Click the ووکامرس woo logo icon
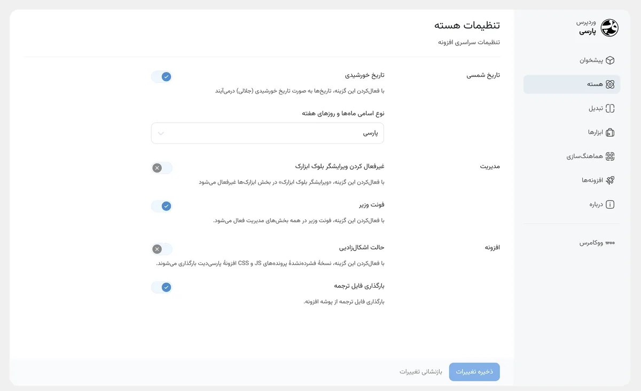641x391 pixels. point(611,243)
